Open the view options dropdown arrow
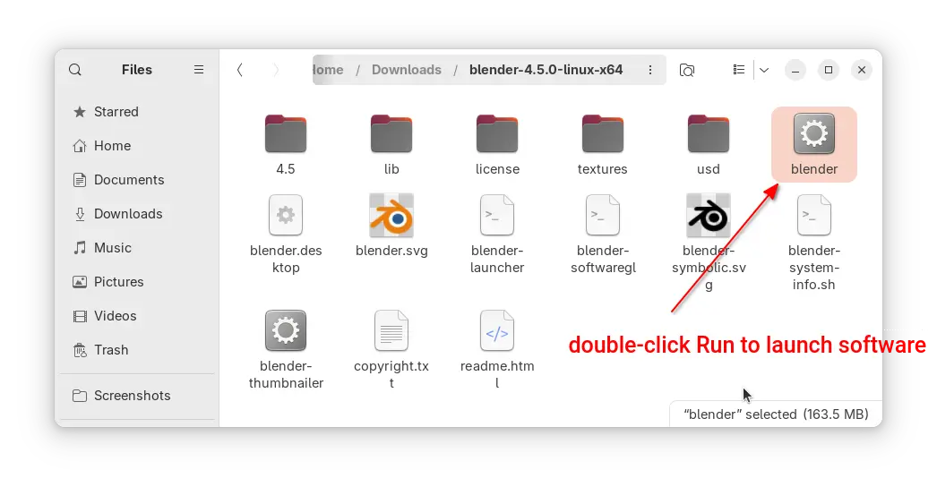The height and width of the screenshot is (487, 937). [764, 70]
